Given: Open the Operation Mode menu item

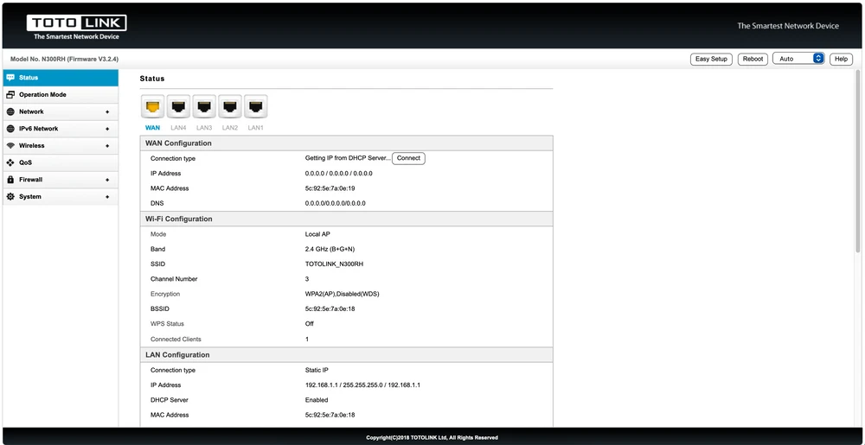Looking at the screenshot, I should coord(61,95).
